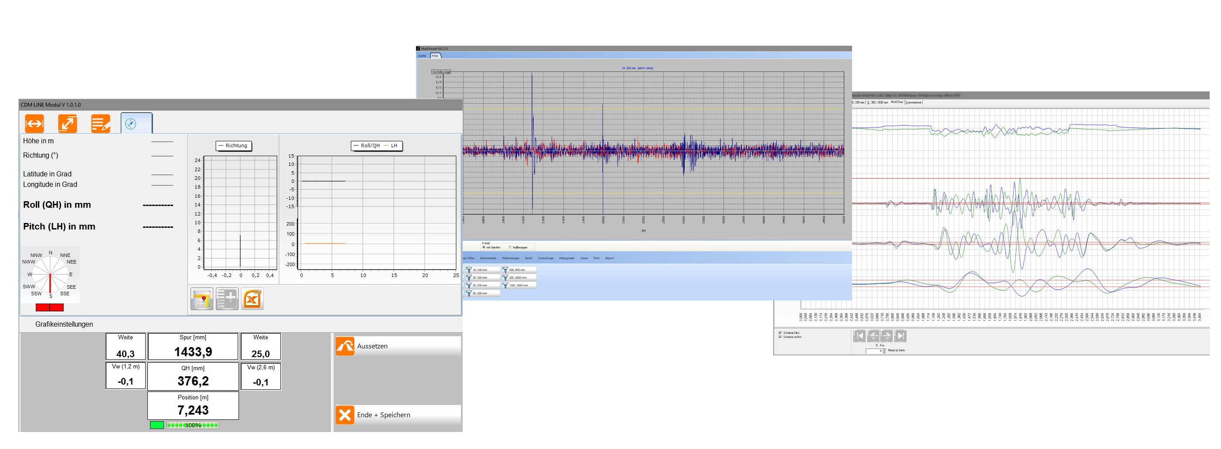Select the diagonal arrow measurement tab
Screen dimensions: 1221x449
[67, 124]
